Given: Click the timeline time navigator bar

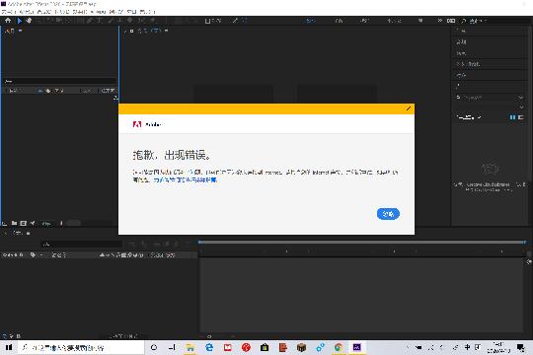Looking at the screenshot, I should 362,242.
